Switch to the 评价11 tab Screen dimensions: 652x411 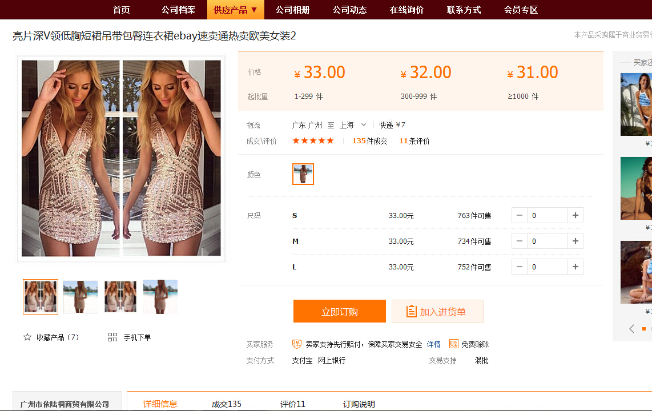click(293, 404)
